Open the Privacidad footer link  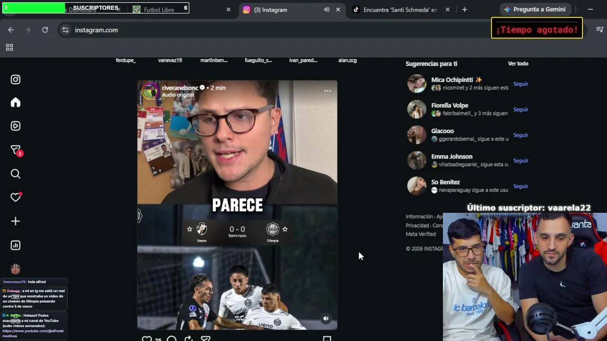417,225
